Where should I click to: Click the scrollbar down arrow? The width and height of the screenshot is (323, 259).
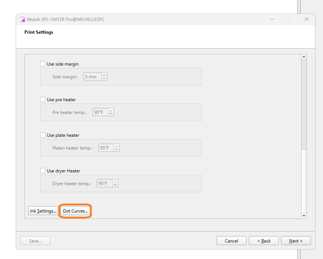click(304, 216)
